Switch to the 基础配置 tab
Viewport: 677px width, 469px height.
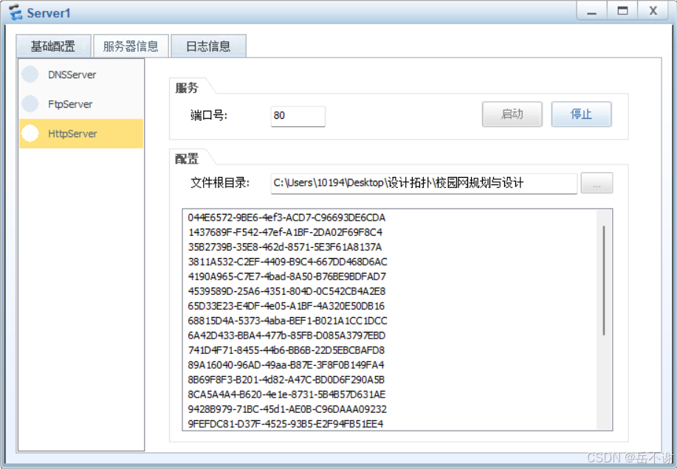[54, 46]
